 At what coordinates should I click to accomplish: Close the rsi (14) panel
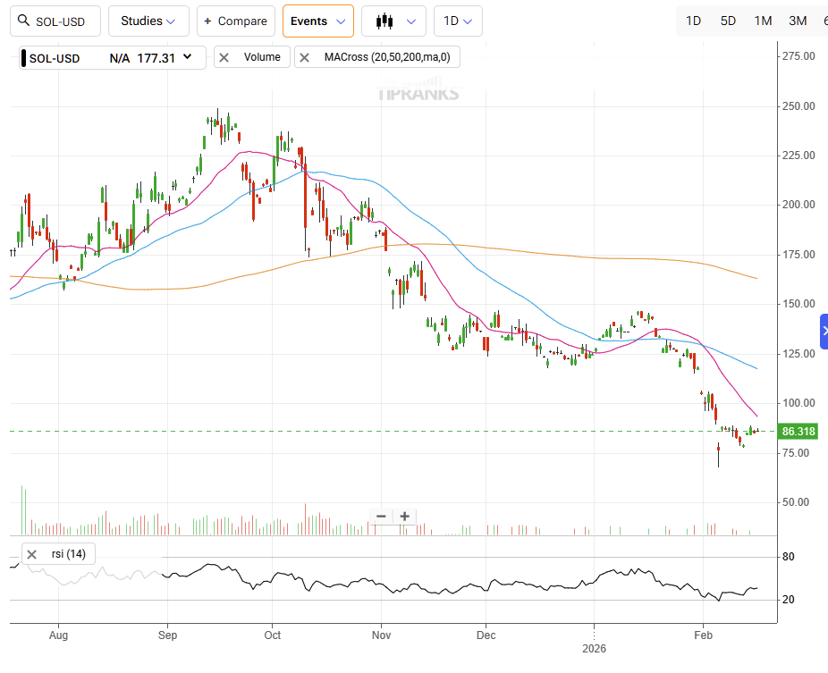coord(31,554)
